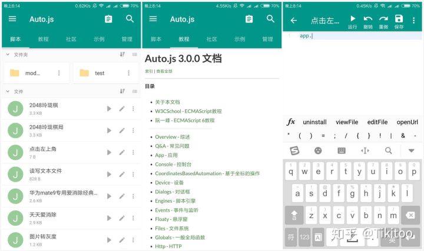424x251 pixels.
Task: Toggle the list view icon in the 文件 section
Action: tap(135, 92)
